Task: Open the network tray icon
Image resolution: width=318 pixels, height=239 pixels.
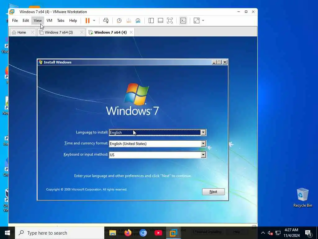Action: pos(278,233)
